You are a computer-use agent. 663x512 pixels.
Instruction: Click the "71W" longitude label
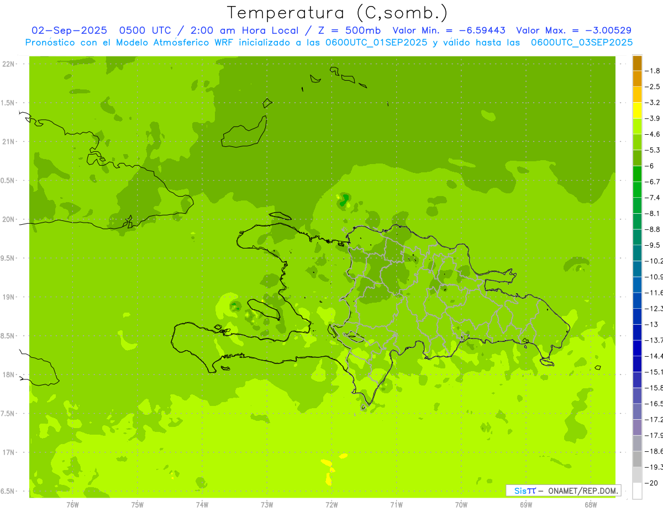(x=396, y=505)
